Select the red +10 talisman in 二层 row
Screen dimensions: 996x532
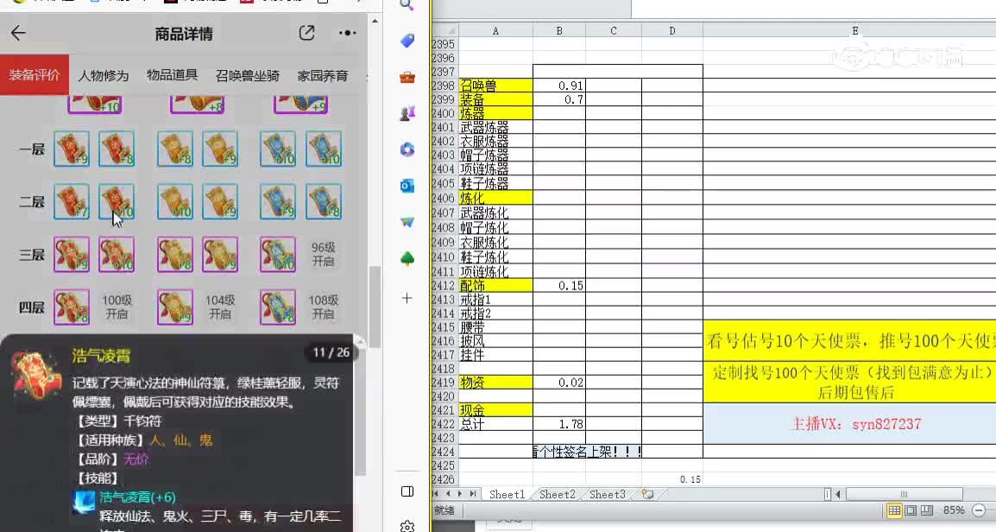point(117,201)
